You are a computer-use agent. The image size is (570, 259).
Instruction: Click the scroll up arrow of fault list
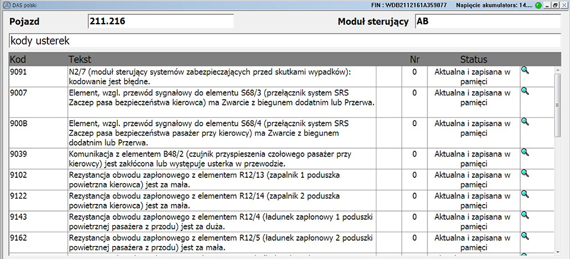(x=558, y=69)
